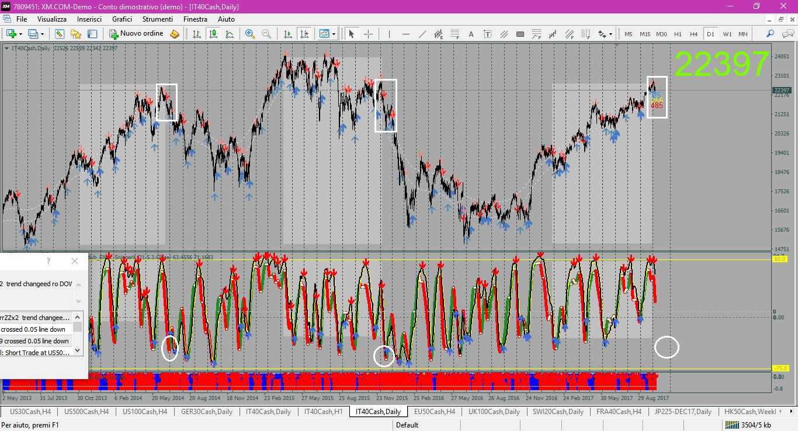Toggle chart auto scroll

(287, 34)
